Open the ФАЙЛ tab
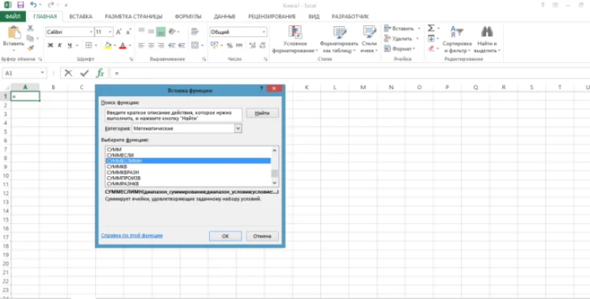Screen dimensions: 590x299 [x=13, y=17]
